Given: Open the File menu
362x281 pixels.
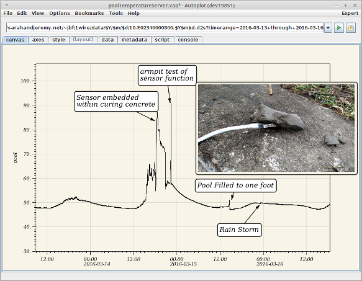Looking at the screenshot, I should (x=8, y=14).
